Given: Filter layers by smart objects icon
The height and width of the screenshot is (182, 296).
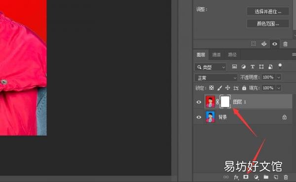Looking at the screenshot, I should [270, 67].
